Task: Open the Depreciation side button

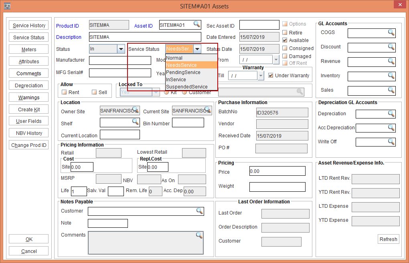Action: (x=29, y=86)
